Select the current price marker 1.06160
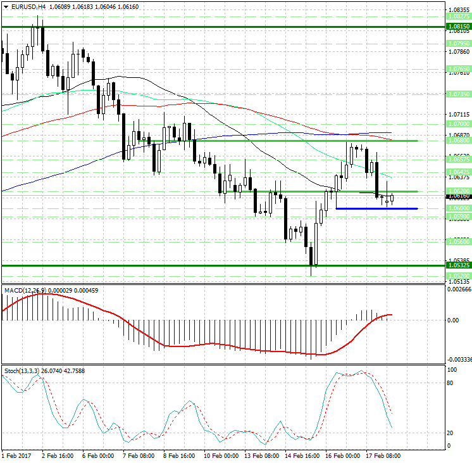The image size is (472, 463). pyautogui.click(x=457, y=196)
